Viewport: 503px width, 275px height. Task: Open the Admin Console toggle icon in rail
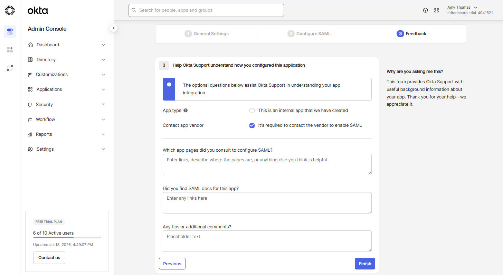point(10,31)
